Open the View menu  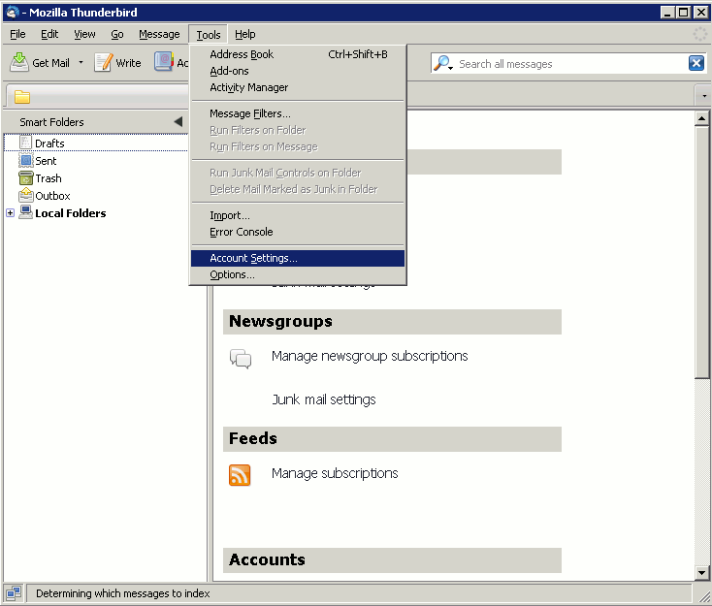84,34
